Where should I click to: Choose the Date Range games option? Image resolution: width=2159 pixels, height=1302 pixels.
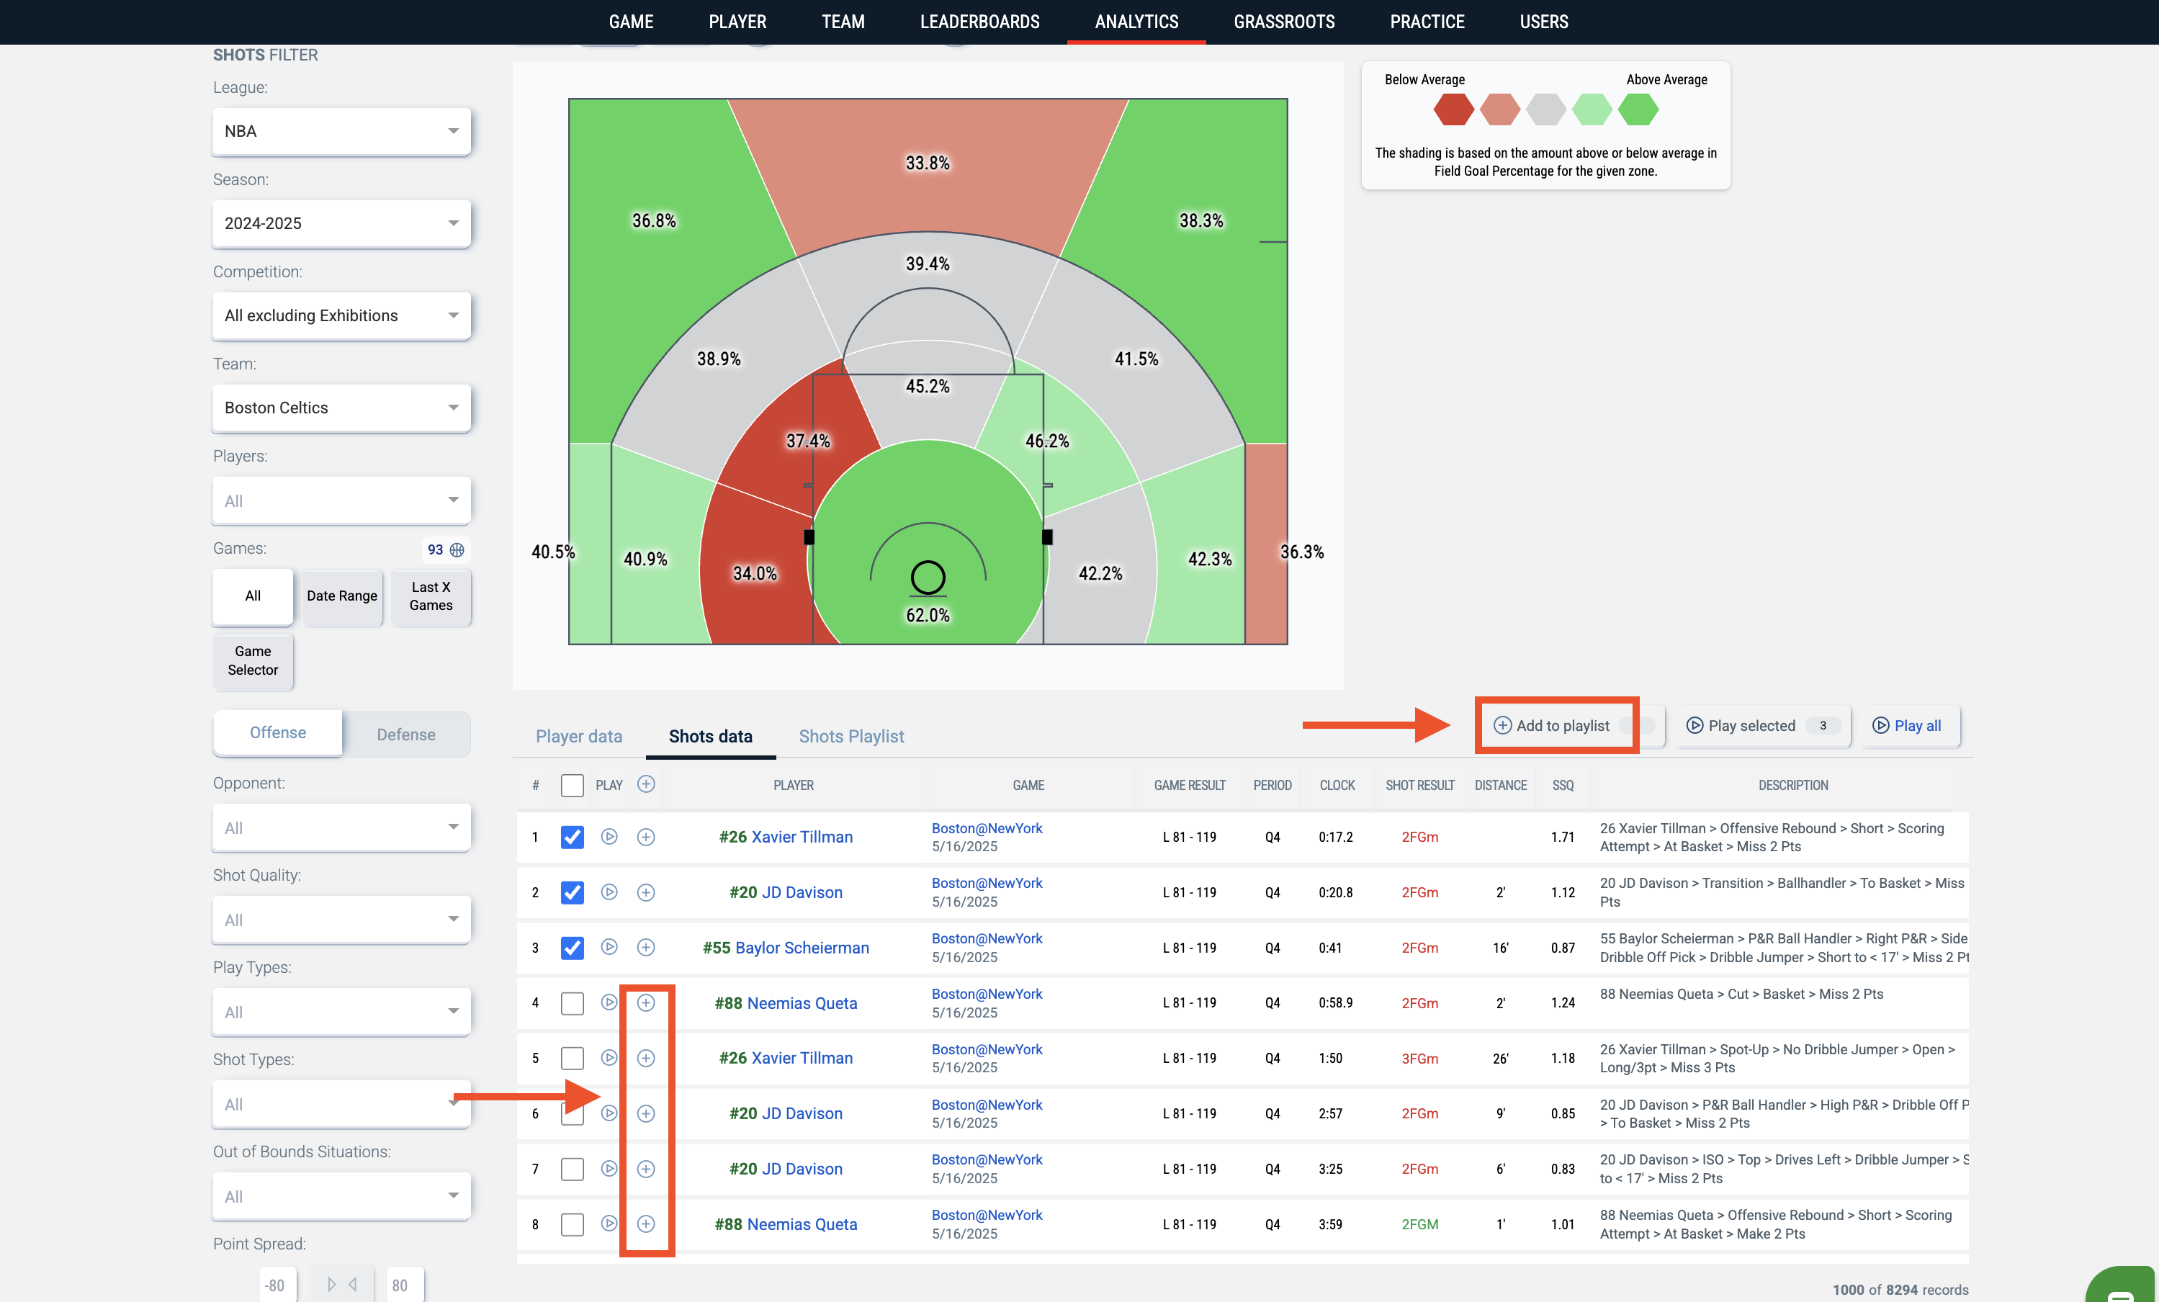(x=342, y=597)
